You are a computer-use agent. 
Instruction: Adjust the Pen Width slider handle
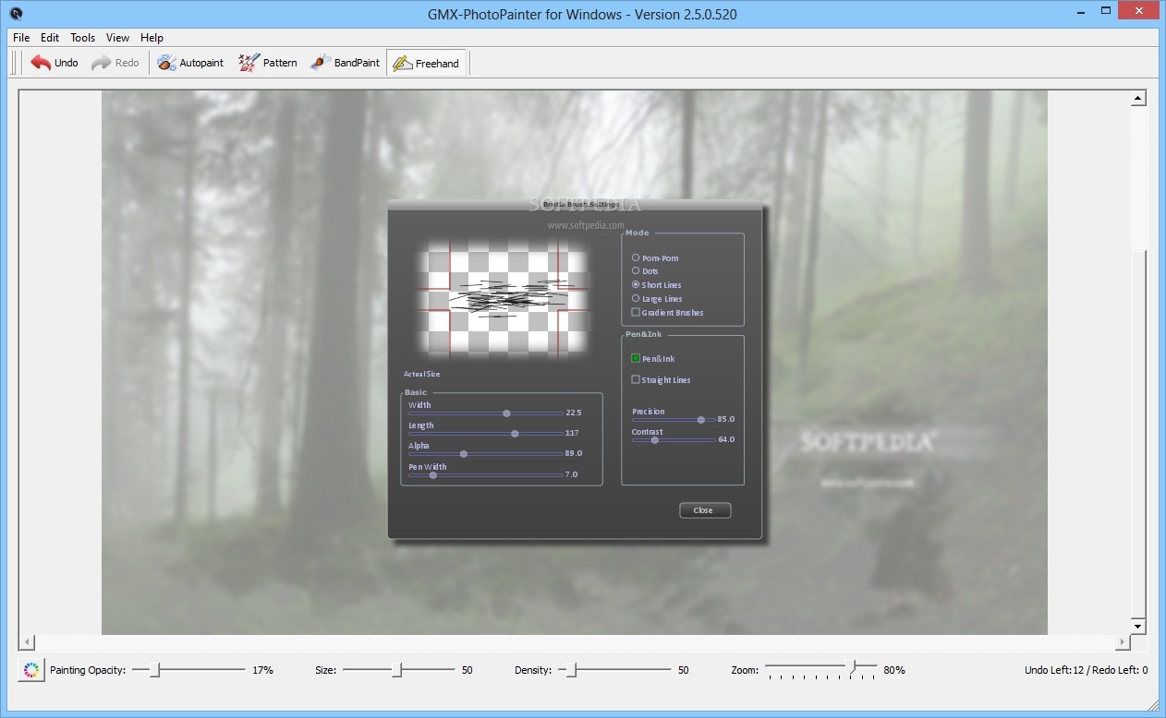(432, 475)
